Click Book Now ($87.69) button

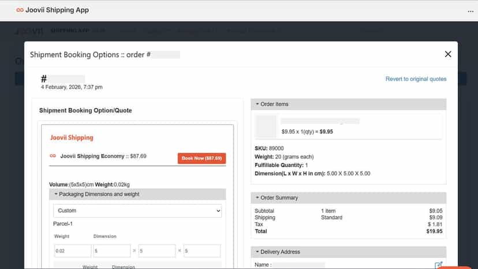tap(202, 158)
